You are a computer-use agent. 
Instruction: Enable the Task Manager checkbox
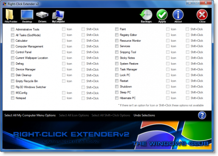[117, 69]
